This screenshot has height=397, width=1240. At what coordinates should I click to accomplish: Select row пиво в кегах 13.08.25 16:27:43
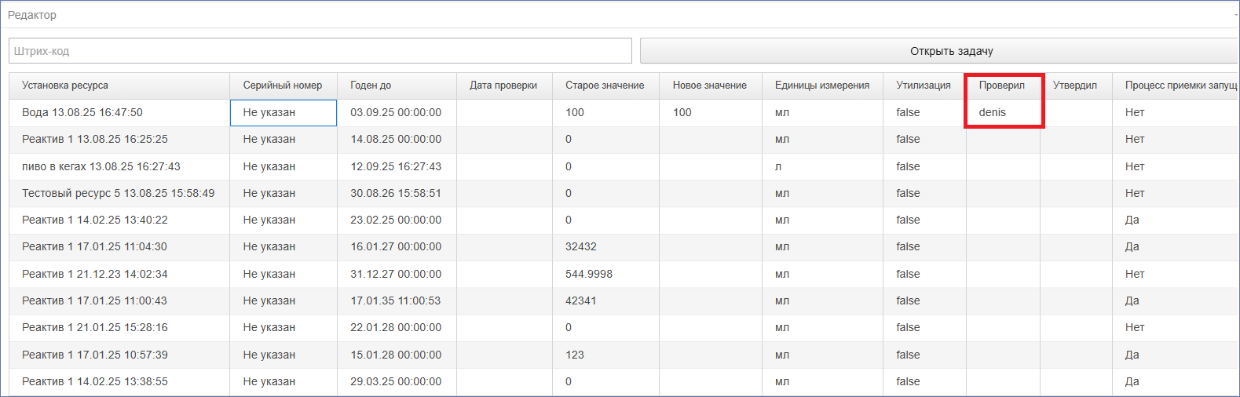pos(624,166)
